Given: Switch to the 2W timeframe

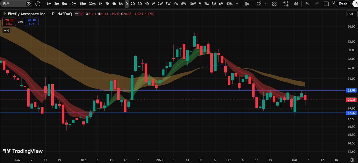Looking at the screenshot, I should click(160, 4).
